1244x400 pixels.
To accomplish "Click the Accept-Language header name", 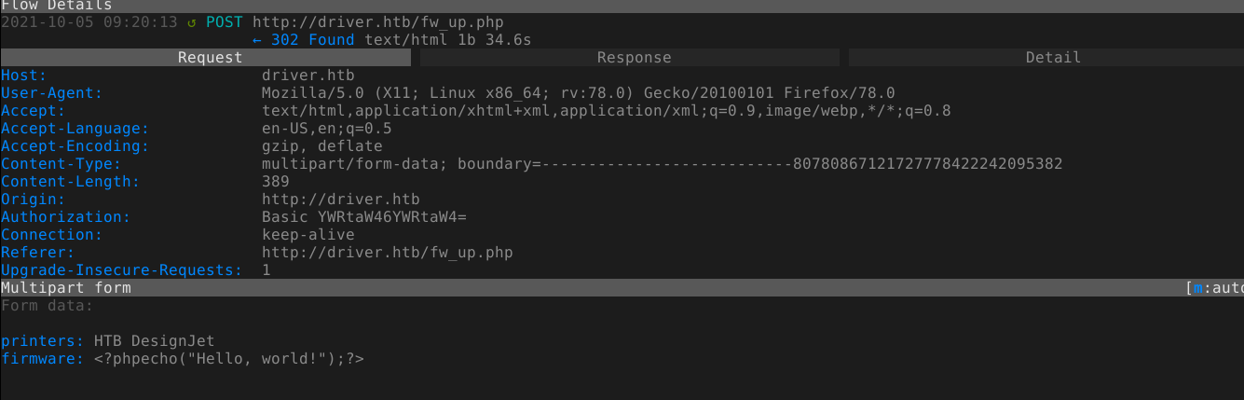I will tap(75, 129).
